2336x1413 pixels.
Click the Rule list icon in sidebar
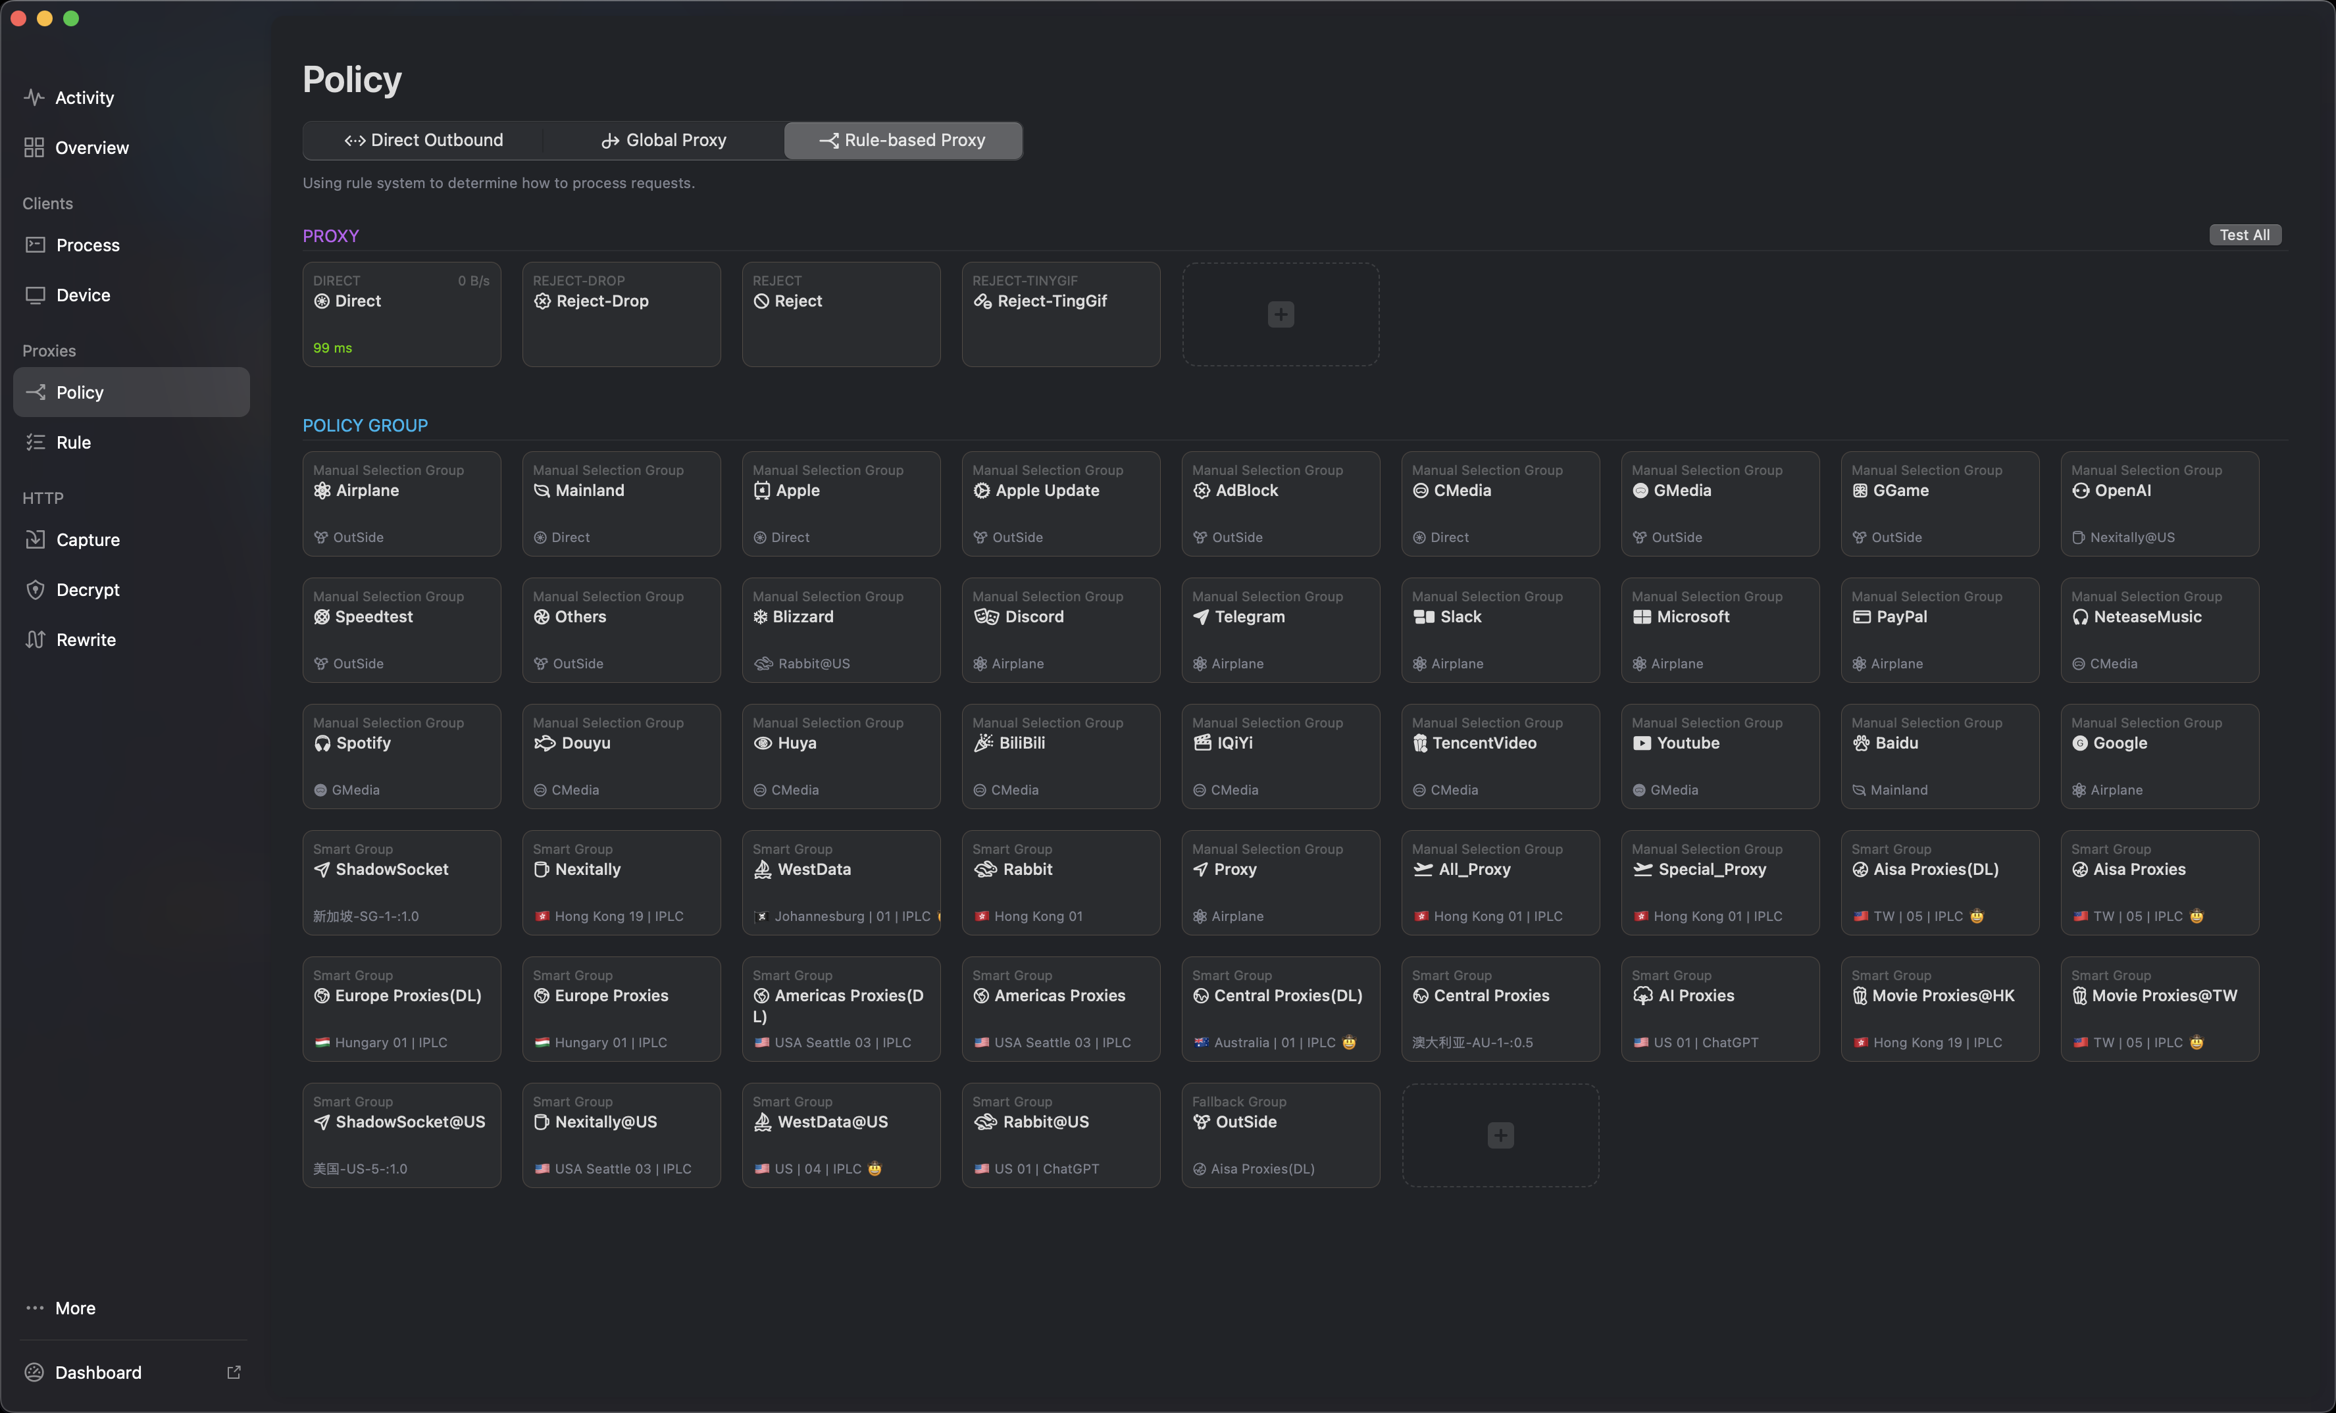(x=35, y=443)
